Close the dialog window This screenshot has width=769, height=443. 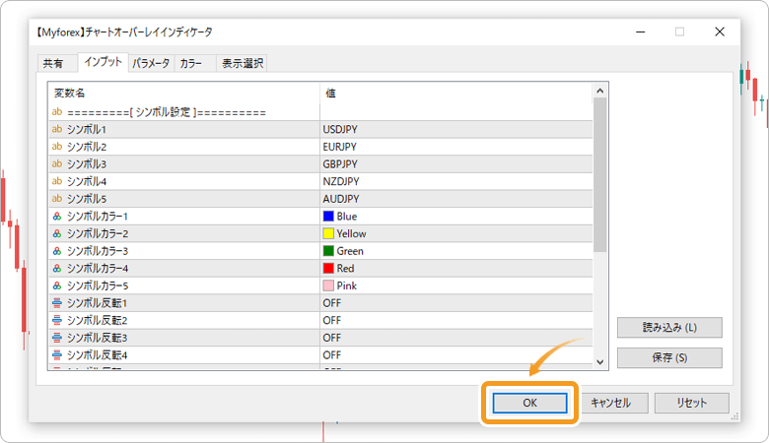[720, 32]
